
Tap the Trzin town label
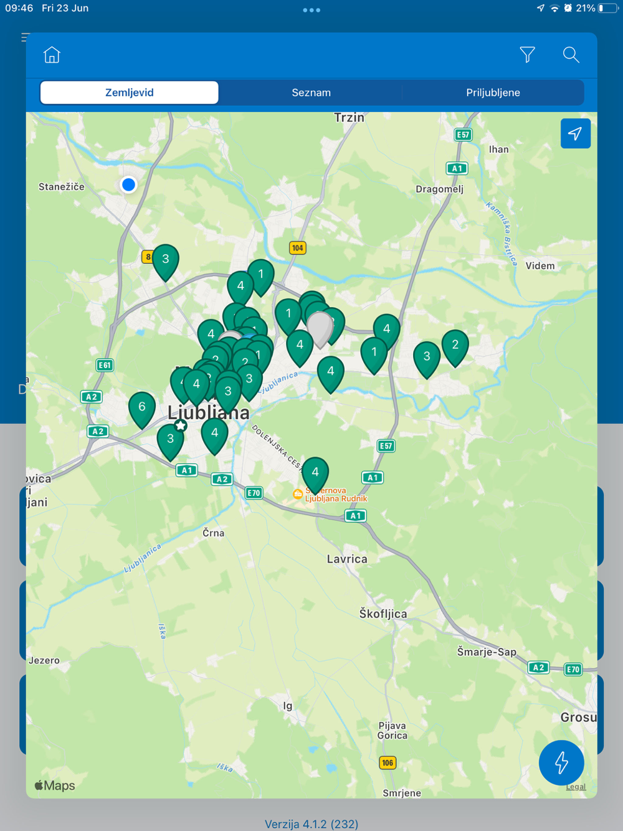point(349,118)
